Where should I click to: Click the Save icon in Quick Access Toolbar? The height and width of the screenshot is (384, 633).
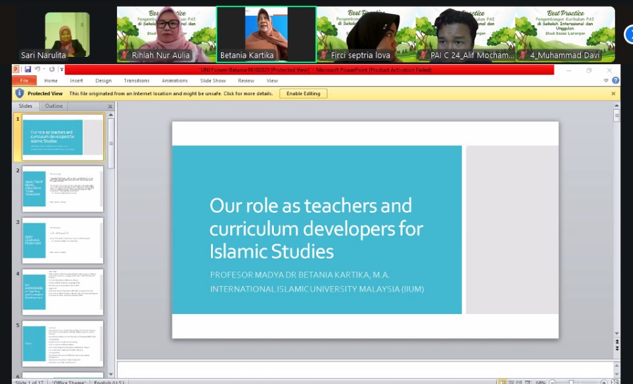click(27, 69)
